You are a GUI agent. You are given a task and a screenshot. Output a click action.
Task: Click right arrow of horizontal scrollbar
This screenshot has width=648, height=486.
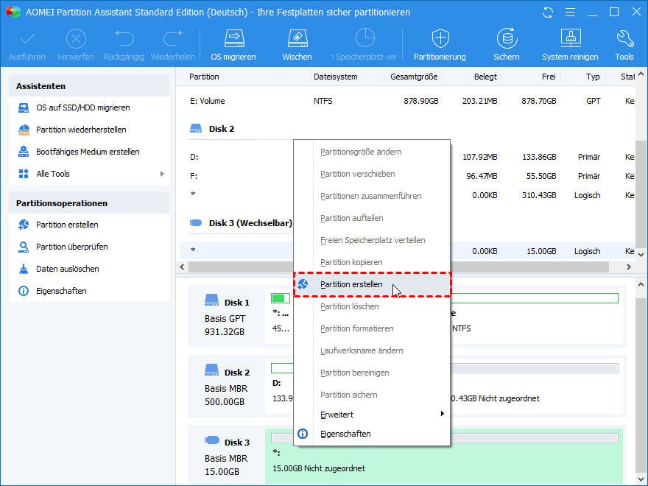(x=629, y=267)
